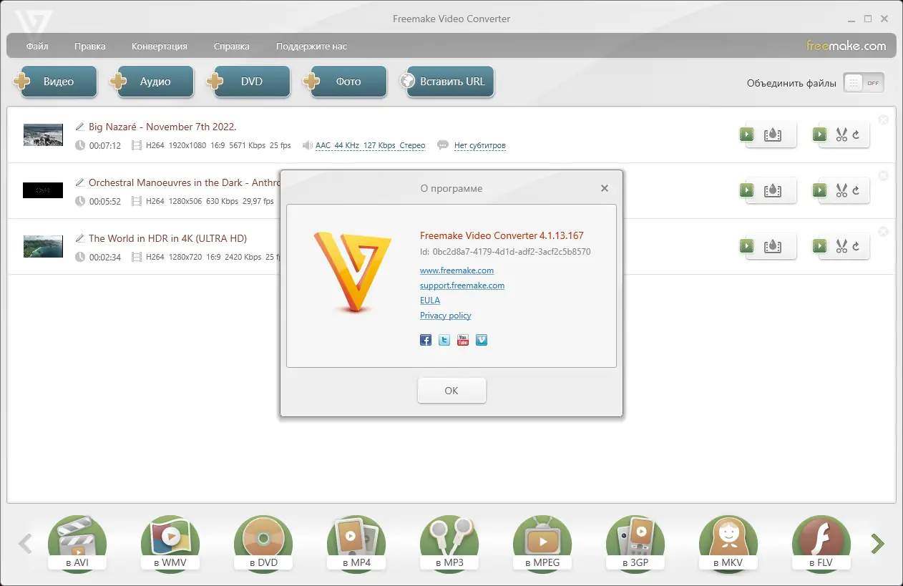Open the Vimeo icon in About dialog
Viewport: 903px width, 586px height.
[482, 340]
